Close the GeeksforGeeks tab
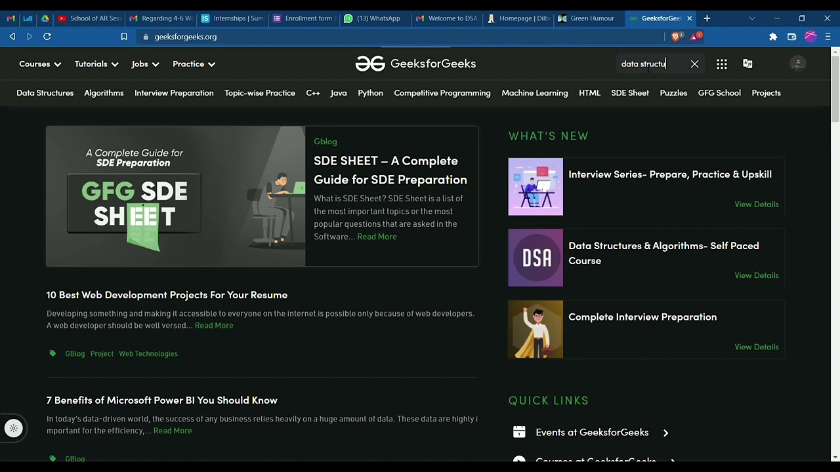 [690, 18]
